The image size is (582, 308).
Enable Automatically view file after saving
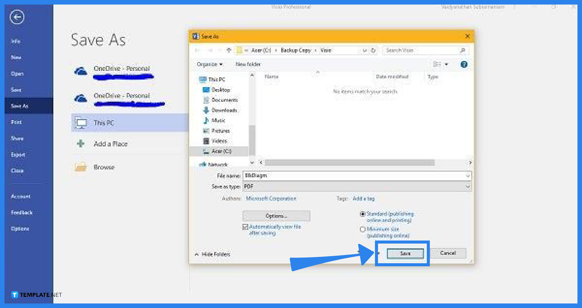[245, 227]
